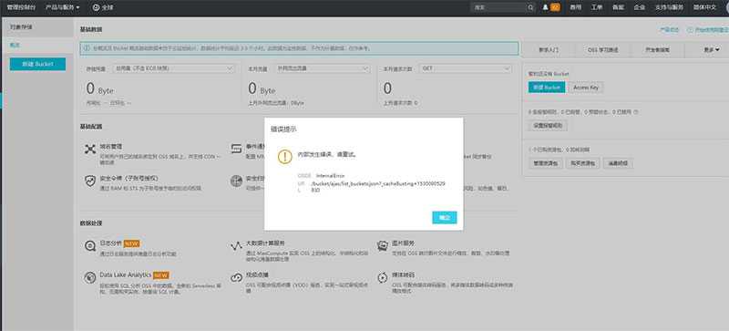Open the media transcoding circular icon
The height and width of the screenshot is (331, 729).
383,278
